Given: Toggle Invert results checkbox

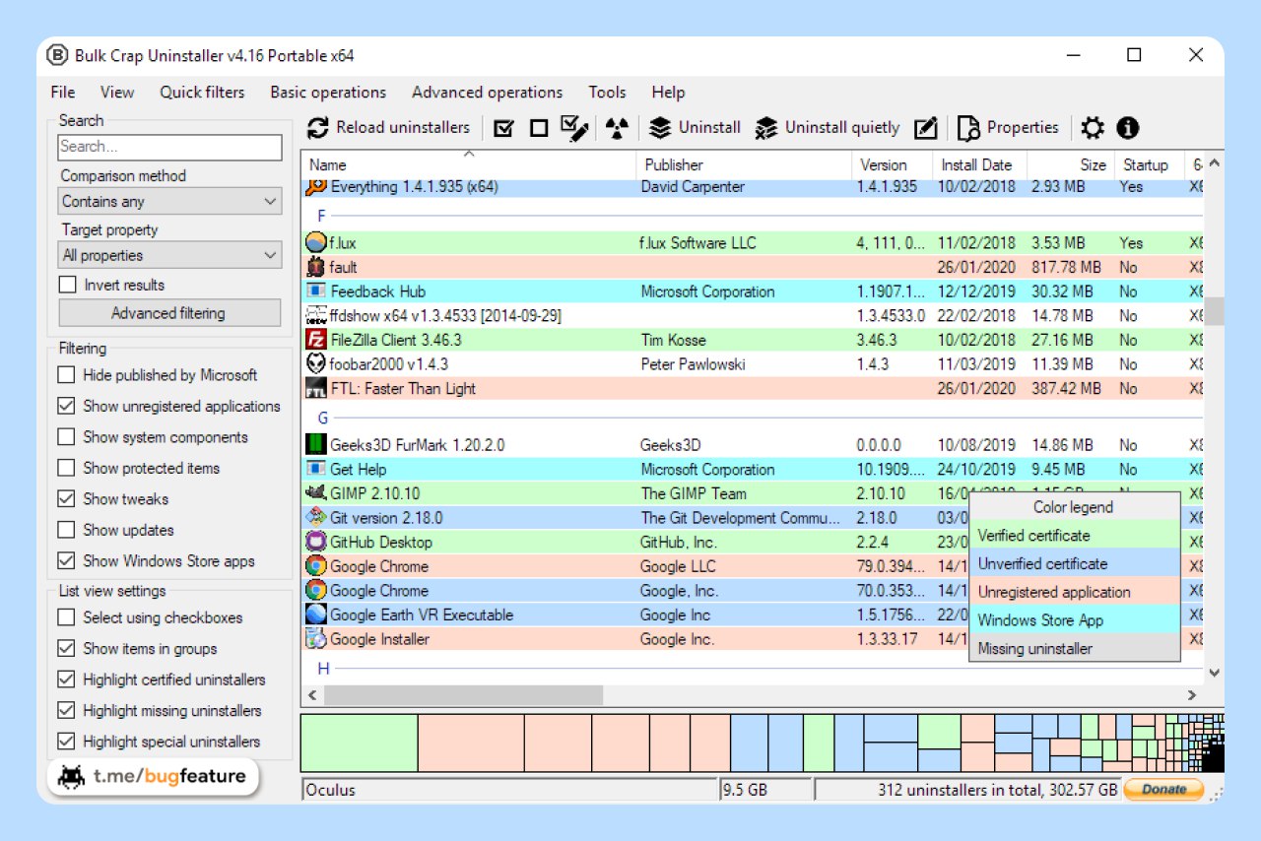Looking at the screenshot, I should click(x=67, y=285).
